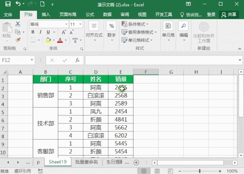
Task: Open the 单元格 cells group
Action: click(168, 32)
